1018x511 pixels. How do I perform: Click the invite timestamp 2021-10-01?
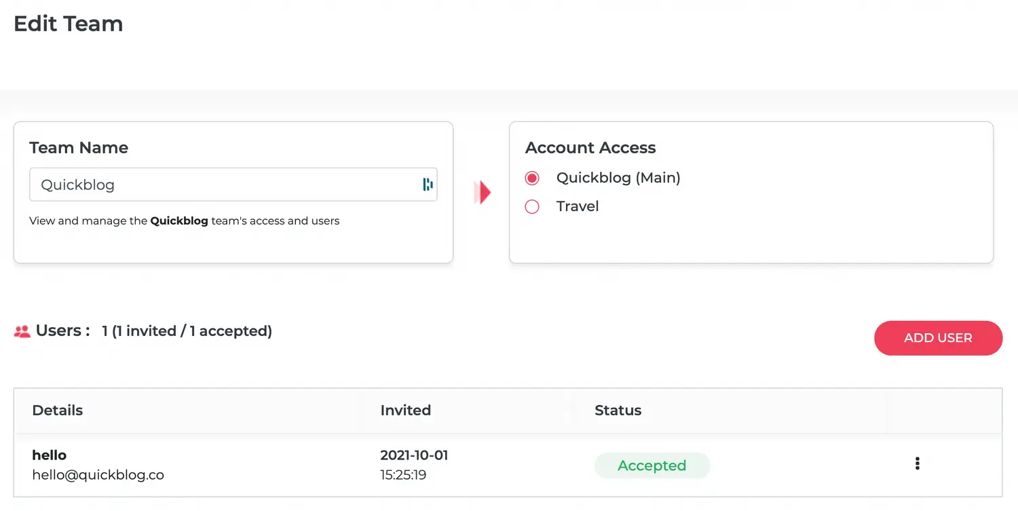[x=414, y=455]
